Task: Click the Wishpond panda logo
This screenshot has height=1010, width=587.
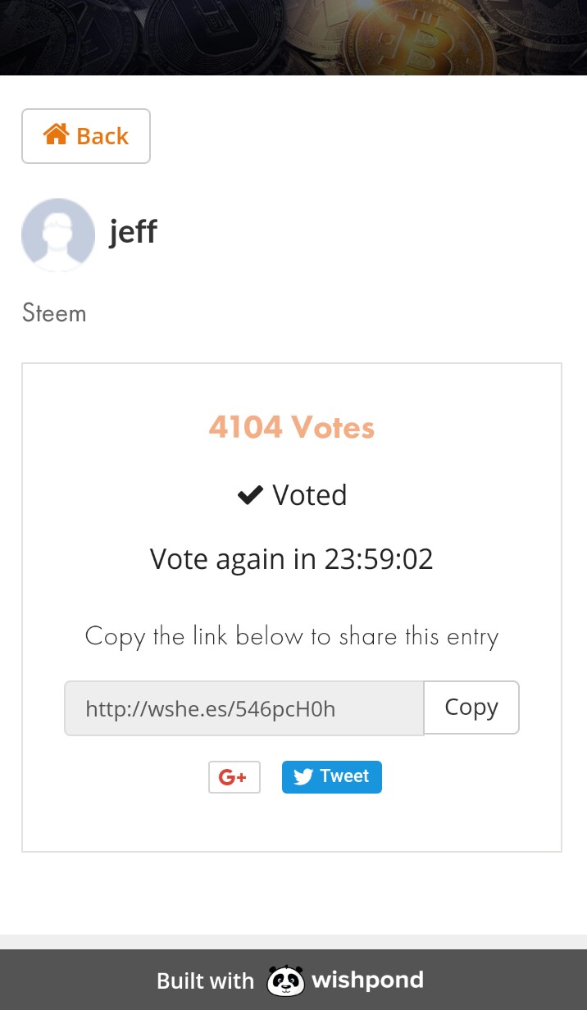Action: pos(285,980)
